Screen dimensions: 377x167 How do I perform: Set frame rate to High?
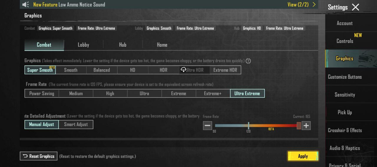click(110, 93)
